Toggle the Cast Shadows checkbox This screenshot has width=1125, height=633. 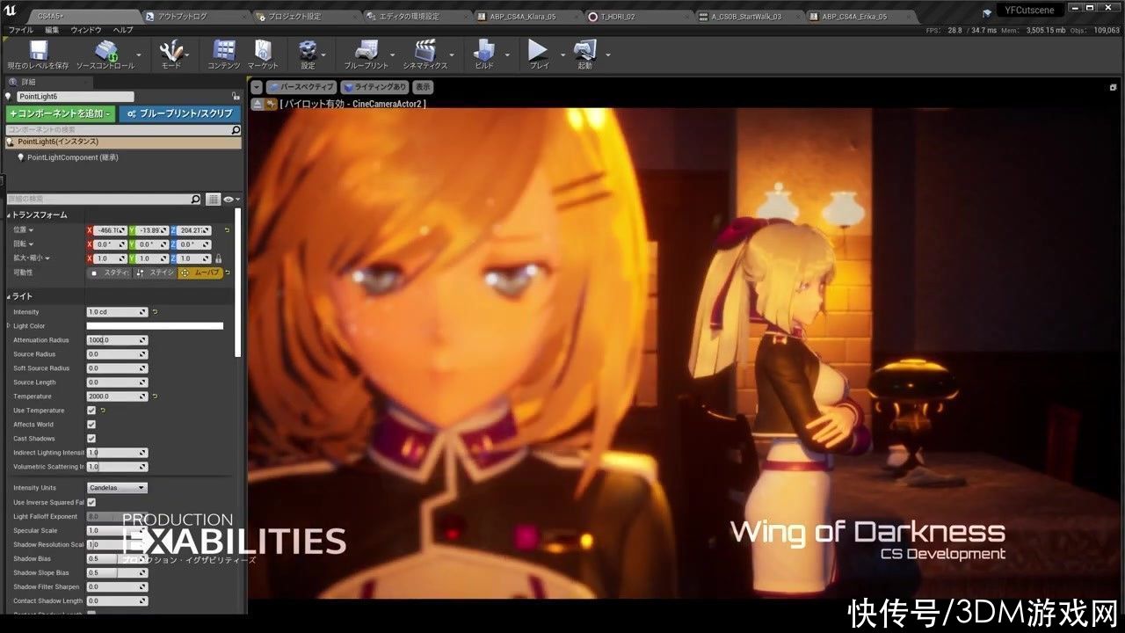91,439
